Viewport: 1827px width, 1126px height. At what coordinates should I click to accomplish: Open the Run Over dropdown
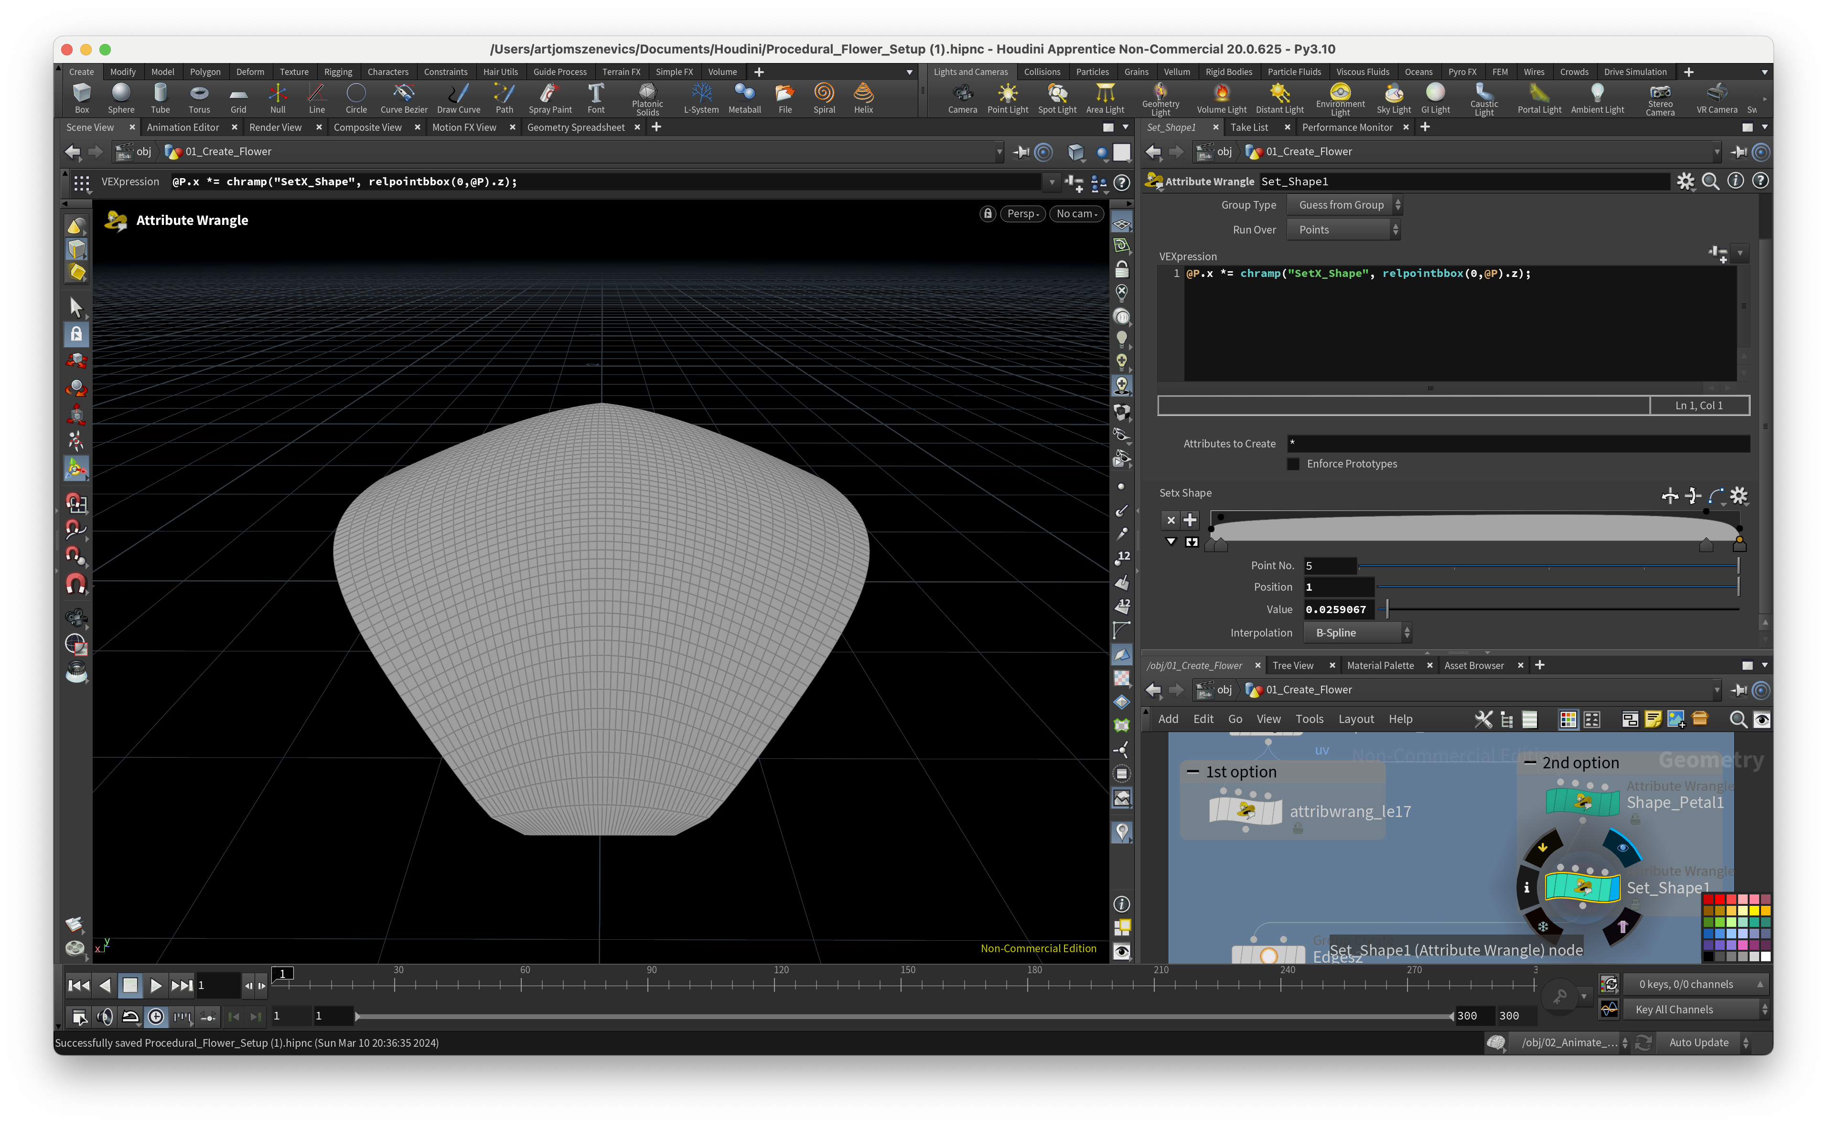tap(1343, 230)
